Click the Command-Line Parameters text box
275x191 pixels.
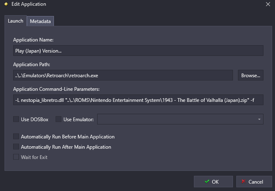point(138,100)
